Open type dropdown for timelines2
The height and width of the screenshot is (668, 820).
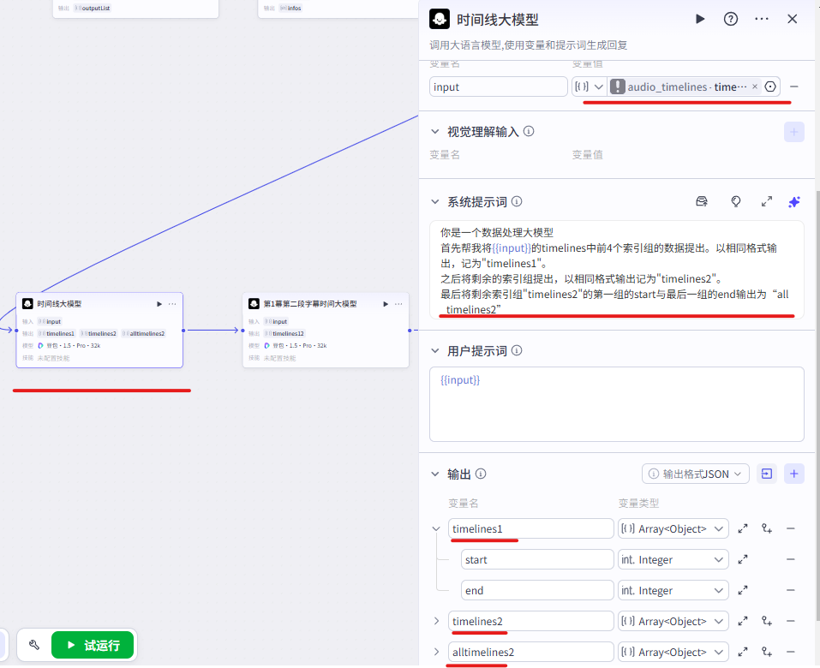pos(673,622)
